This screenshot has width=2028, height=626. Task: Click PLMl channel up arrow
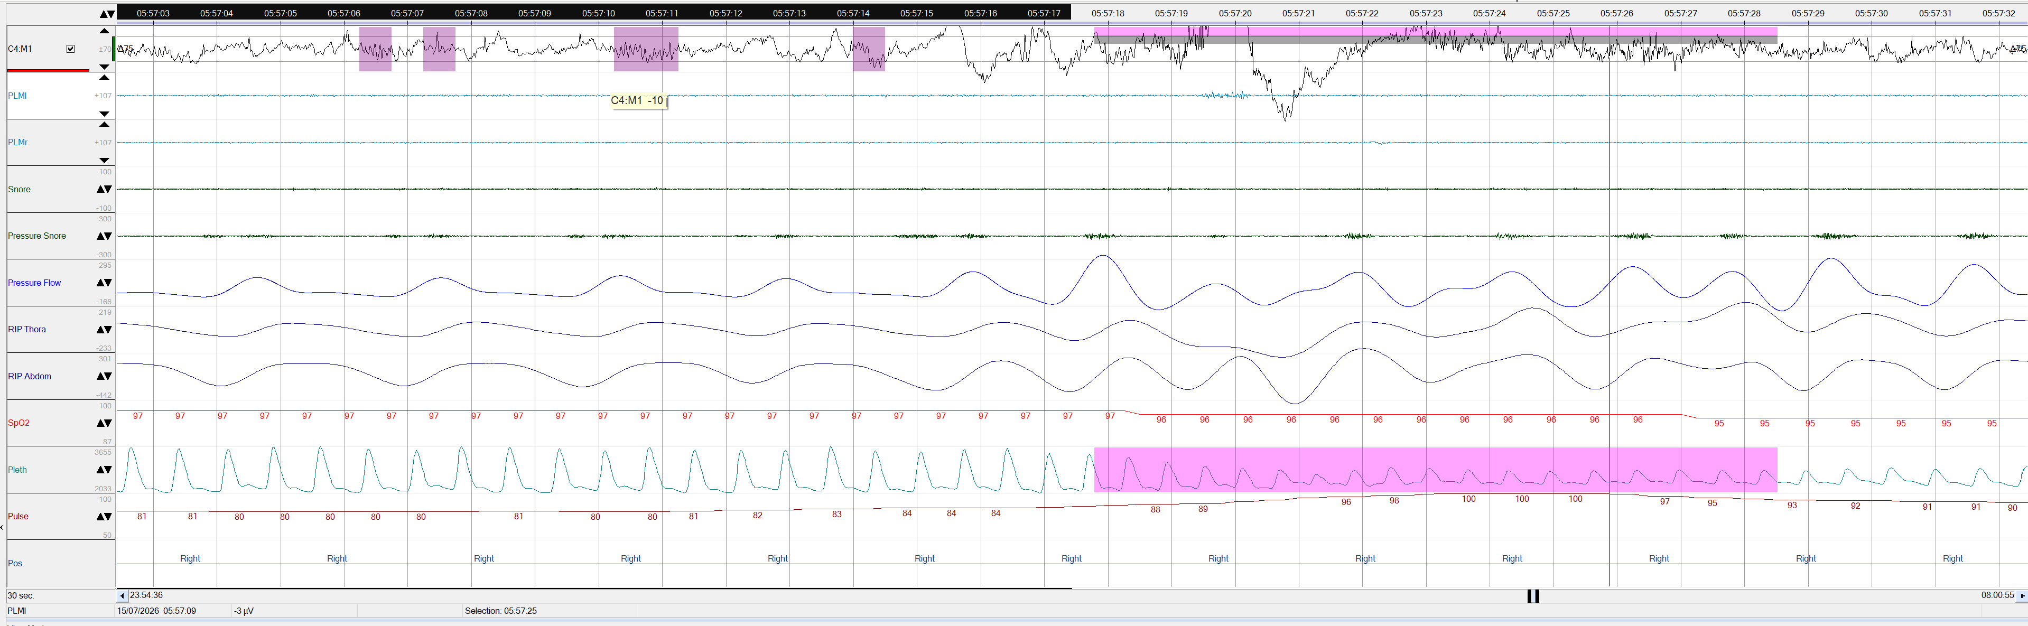pos(104,78)
